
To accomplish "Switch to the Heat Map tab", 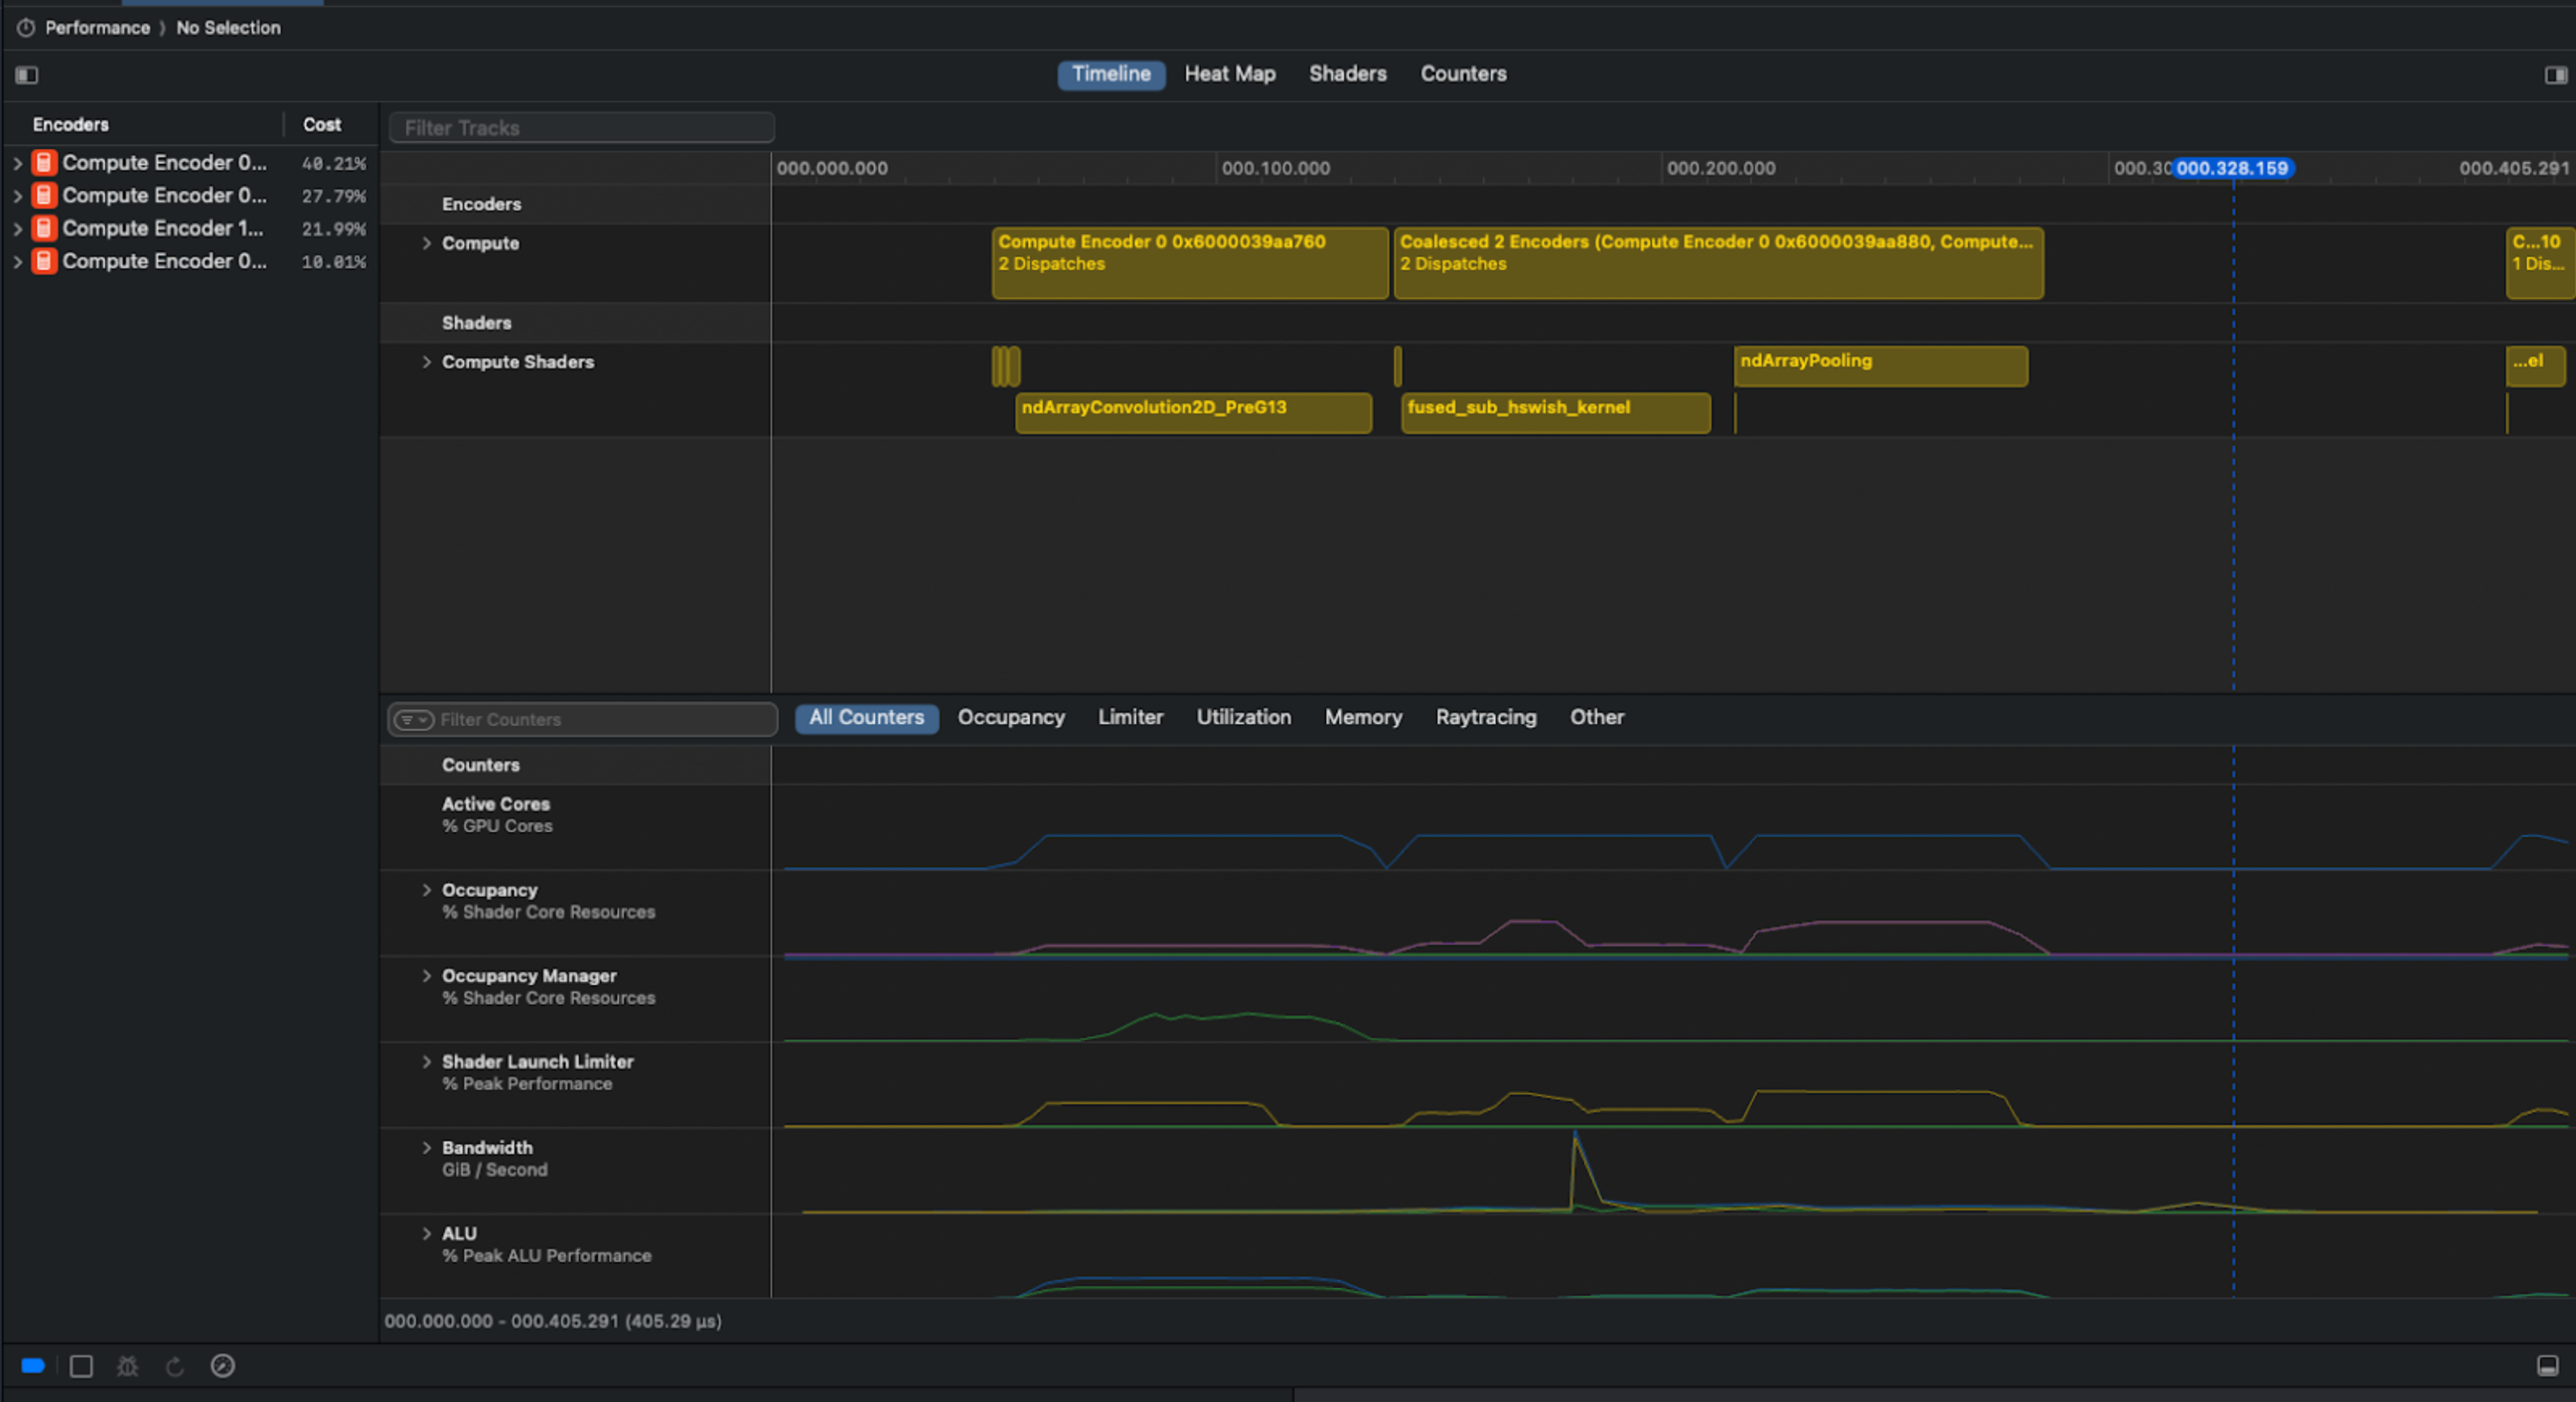I will click(1229, 74).
